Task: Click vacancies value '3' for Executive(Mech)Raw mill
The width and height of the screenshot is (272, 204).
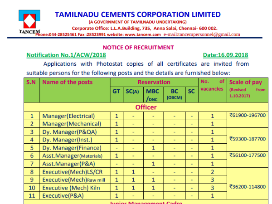Action: coord(213,180)
